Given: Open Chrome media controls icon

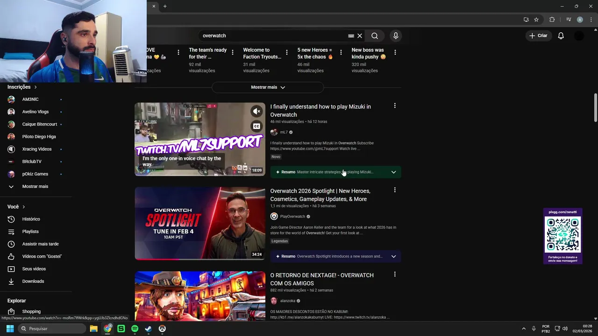Looking at the screenshot, I should point(569,20).
